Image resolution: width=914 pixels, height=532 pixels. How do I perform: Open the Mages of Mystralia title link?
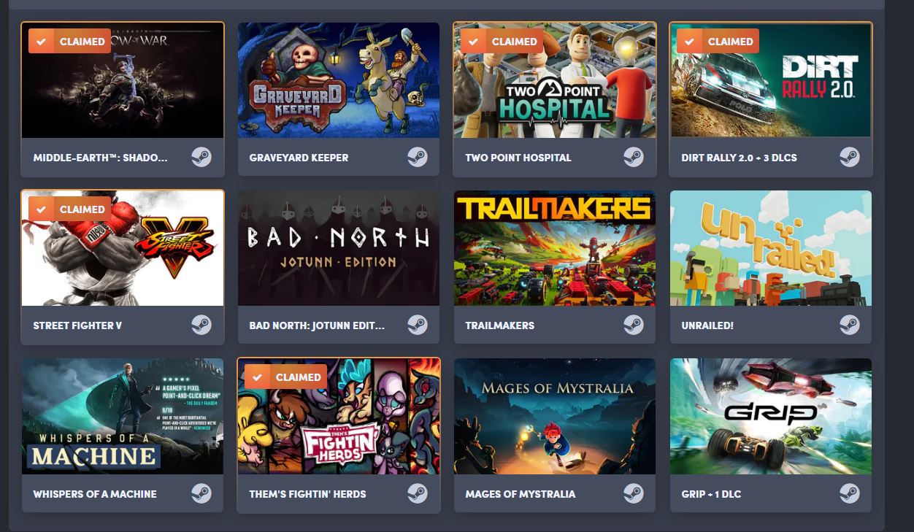click(x=521, y=494)
